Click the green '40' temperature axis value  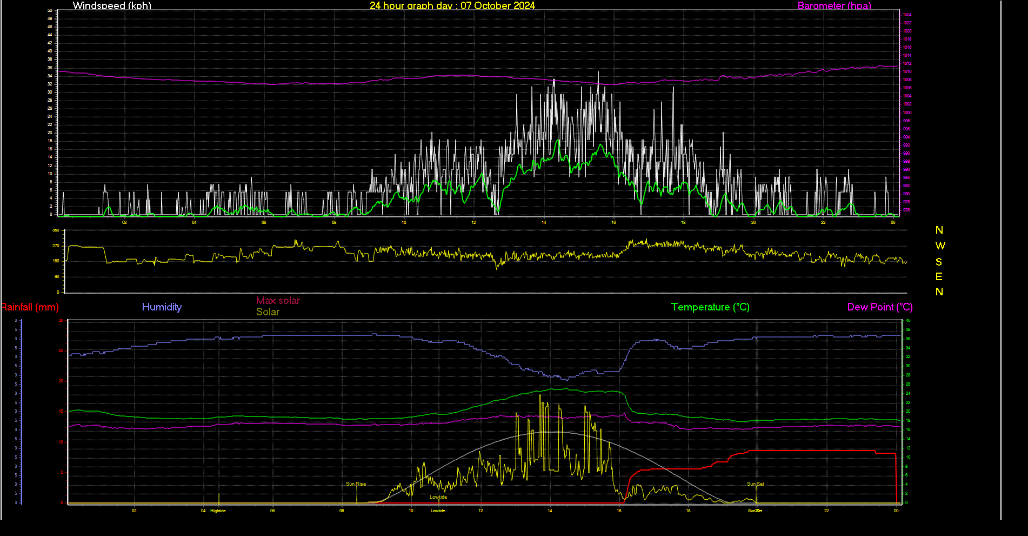coord(908,320)
